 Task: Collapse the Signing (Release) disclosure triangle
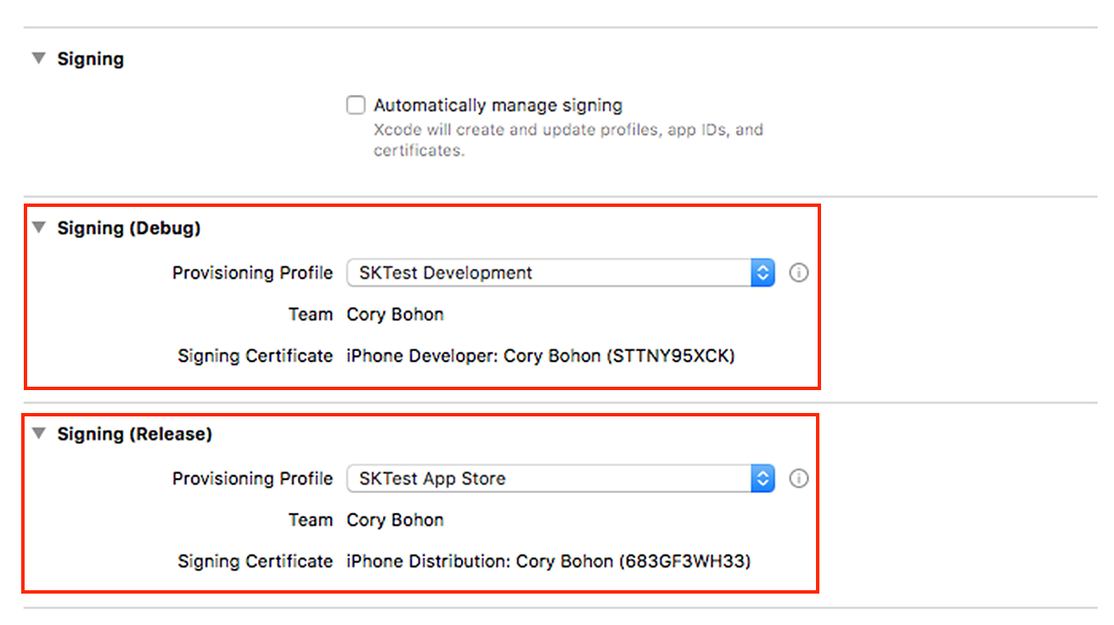(38, 433)
